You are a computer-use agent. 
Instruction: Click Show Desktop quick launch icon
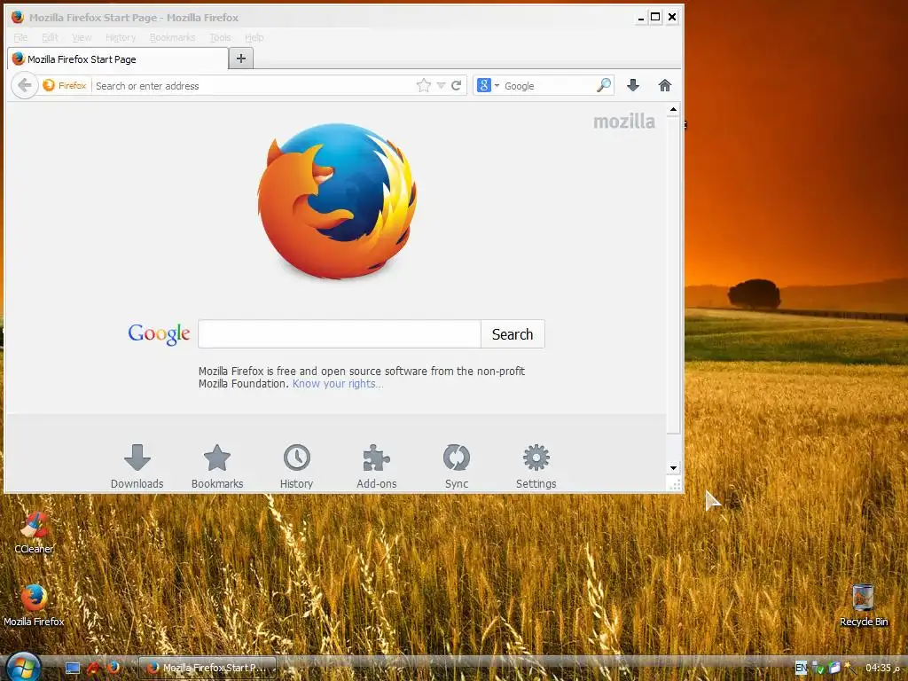click(73, 668)
